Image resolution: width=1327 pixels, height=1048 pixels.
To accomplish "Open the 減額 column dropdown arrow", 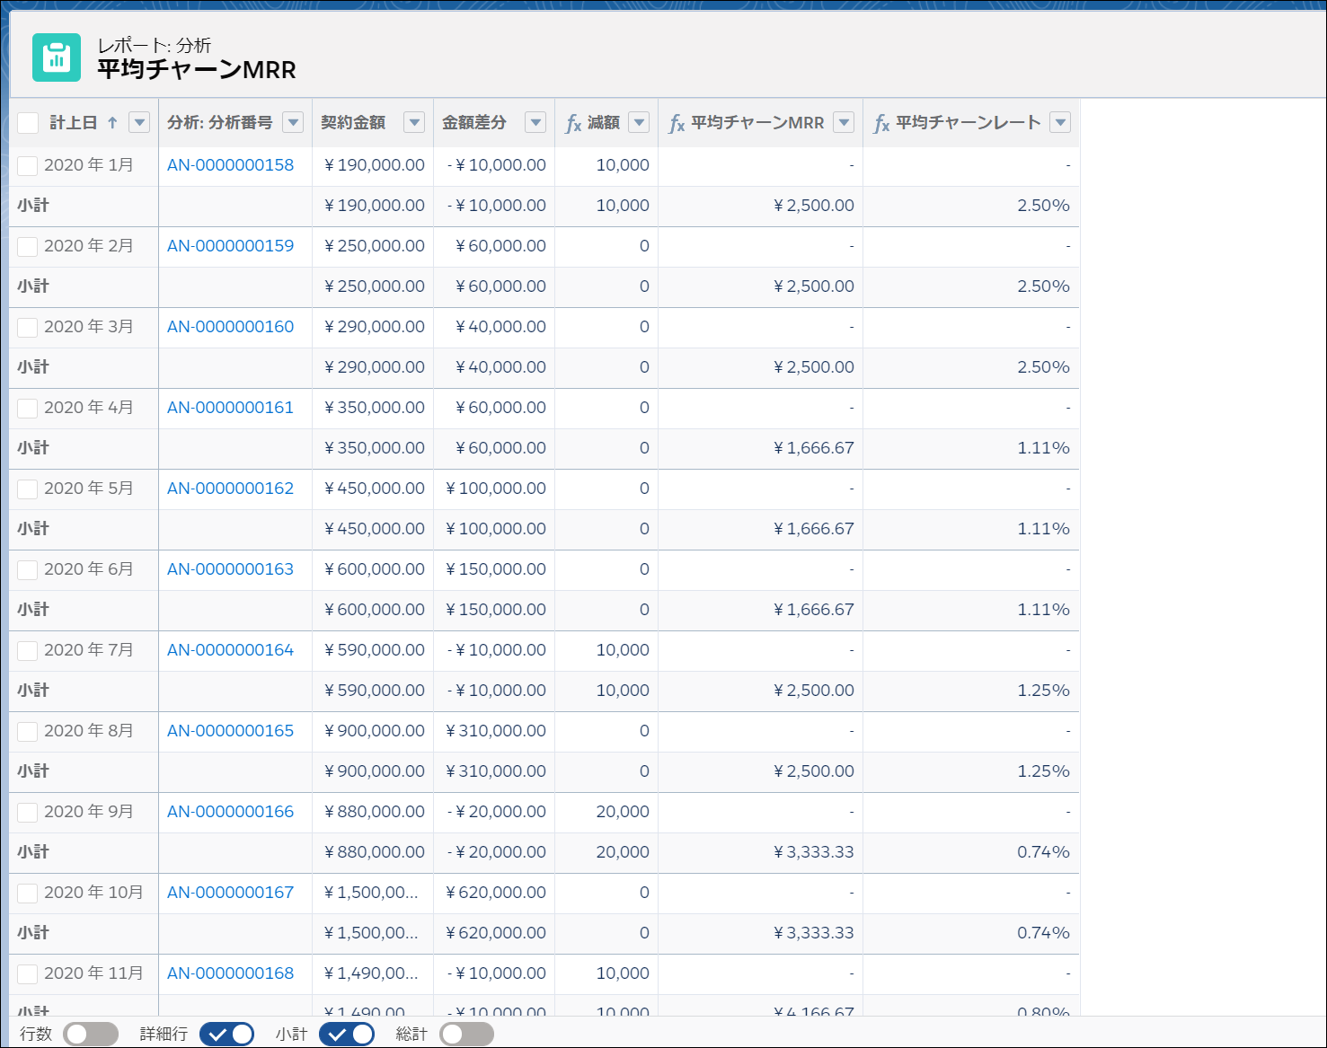I will coord(639,123).
